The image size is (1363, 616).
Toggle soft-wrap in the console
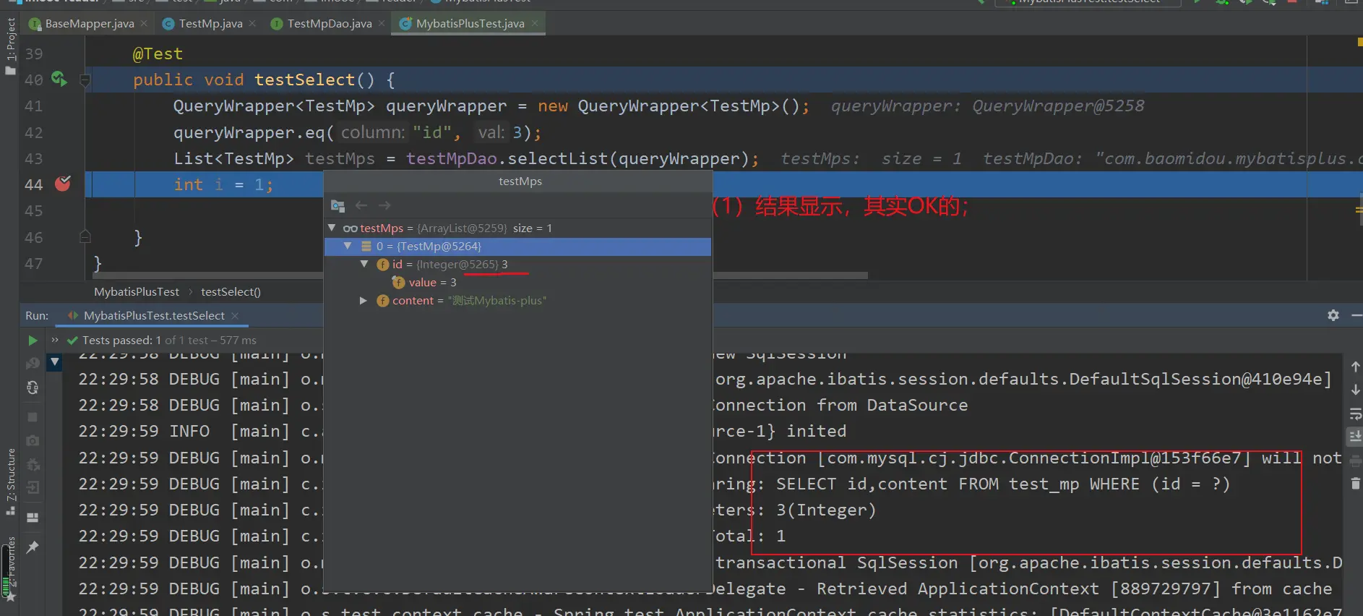point(1355,414)
